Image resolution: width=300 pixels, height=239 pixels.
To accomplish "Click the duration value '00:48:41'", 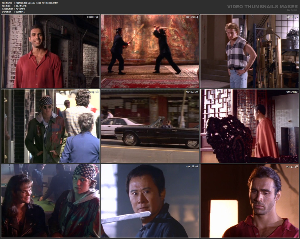I will click(20, 12).
